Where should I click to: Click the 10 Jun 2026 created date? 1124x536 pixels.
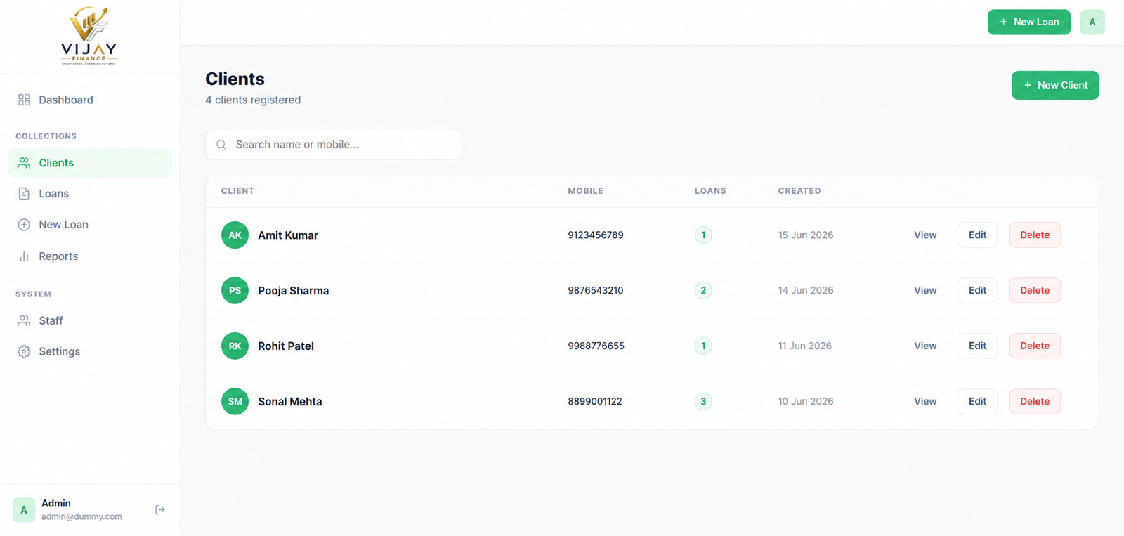tap(806, 401)
